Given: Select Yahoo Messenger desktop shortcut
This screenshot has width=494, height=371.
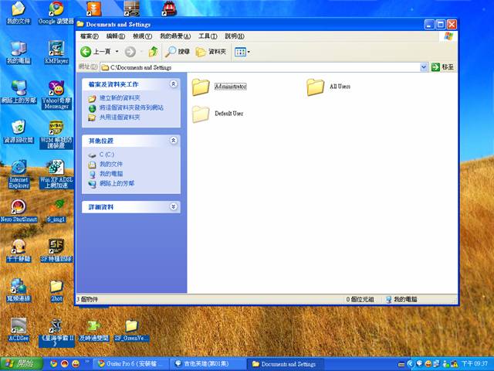Looking at the screenshot, I should pos(56,94).
